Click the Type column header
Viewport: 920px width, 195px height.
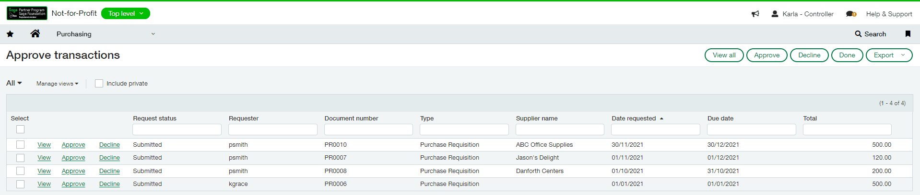pos(427,119)
